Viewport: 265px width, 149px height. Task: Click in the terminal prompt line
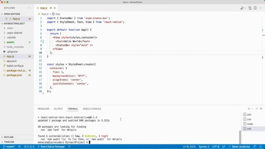pyautogui.click(x=64, y=142)
